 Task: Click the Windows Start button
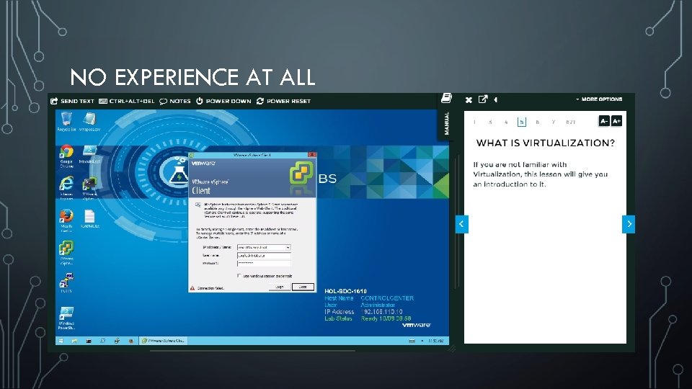(x=61, y=341)
